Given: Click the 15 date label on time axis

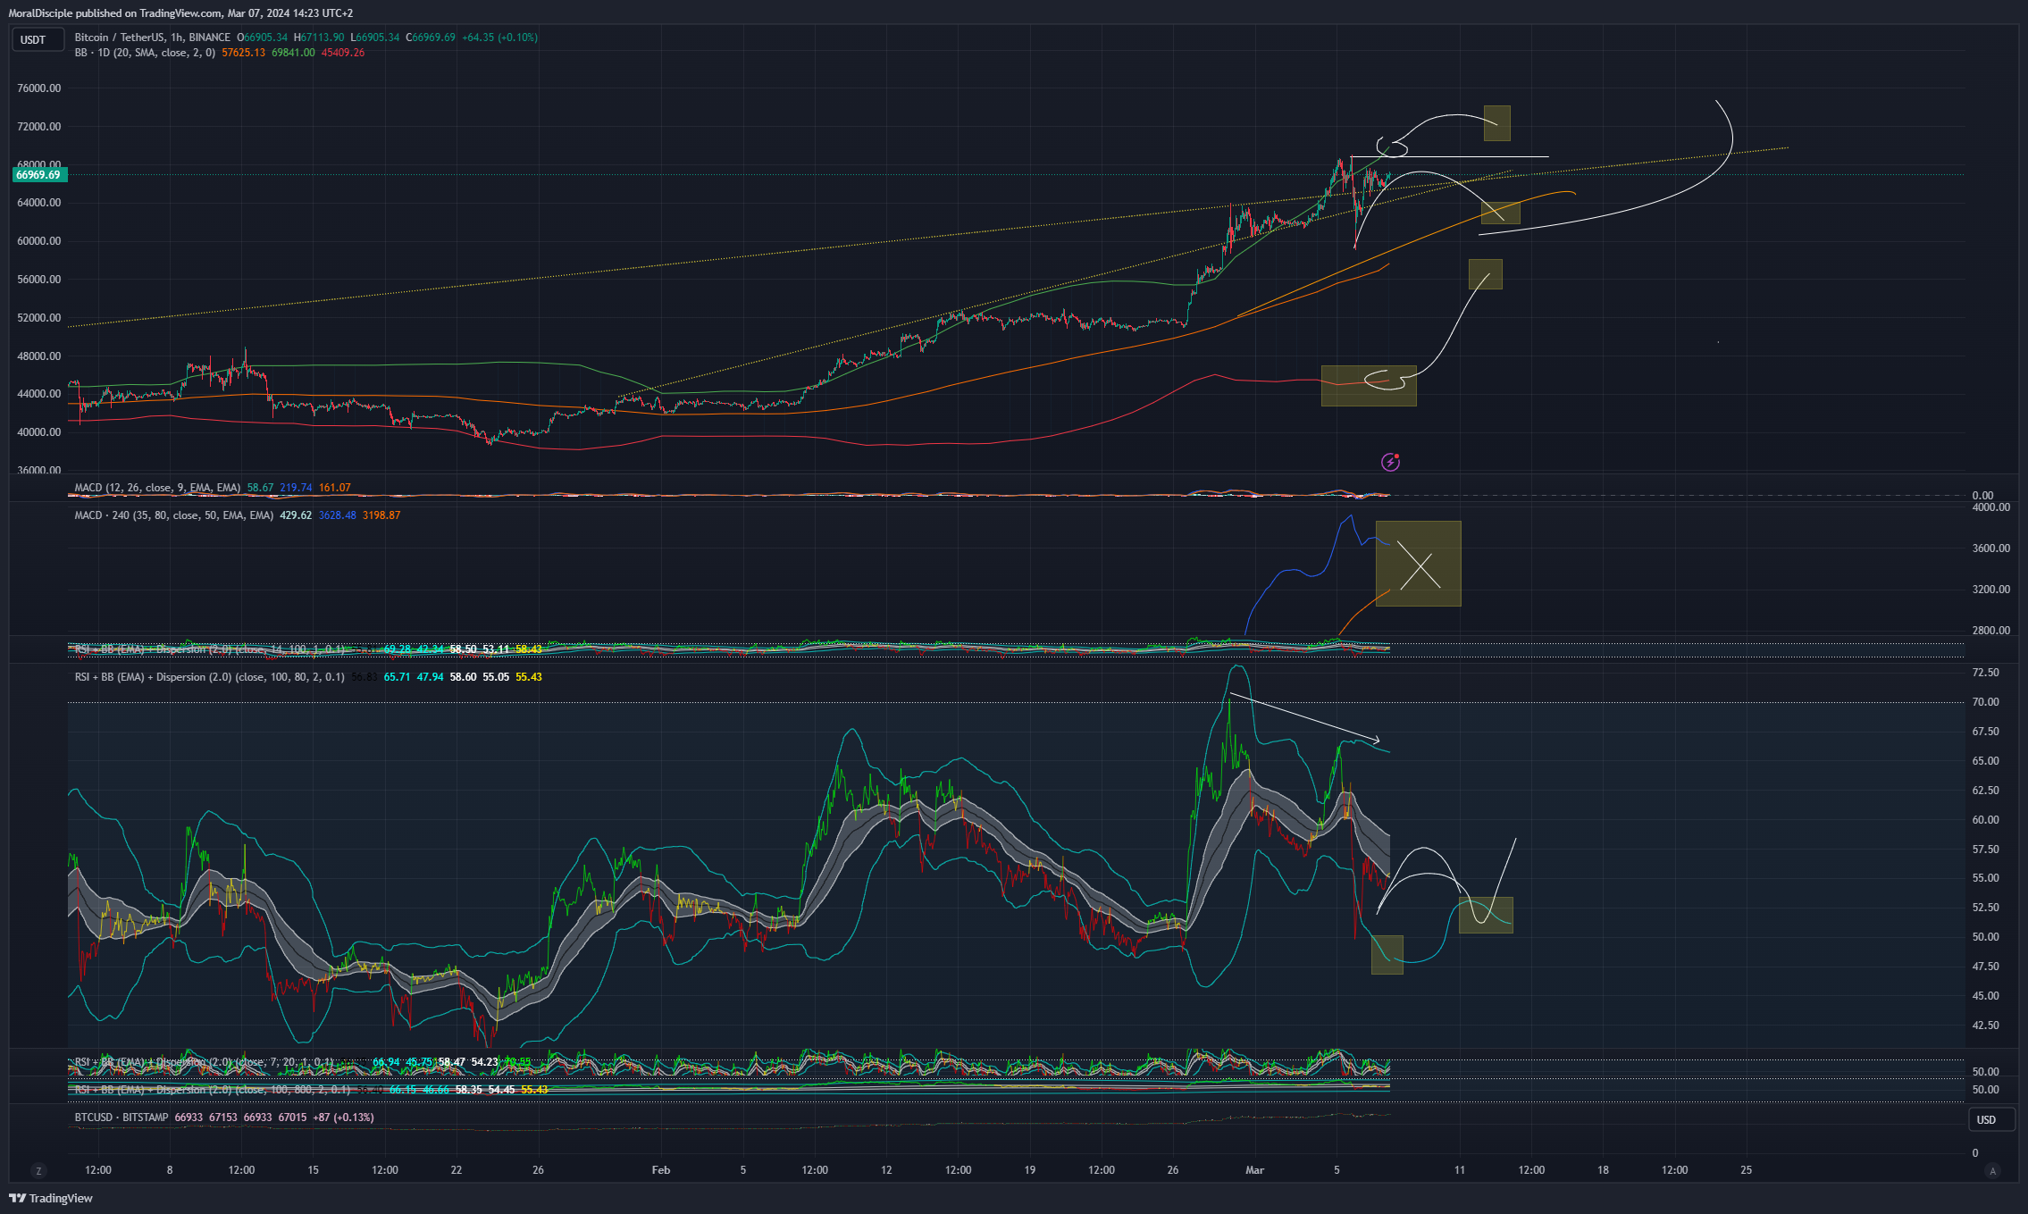Looking at the screenshot, I should [313, 1170].
